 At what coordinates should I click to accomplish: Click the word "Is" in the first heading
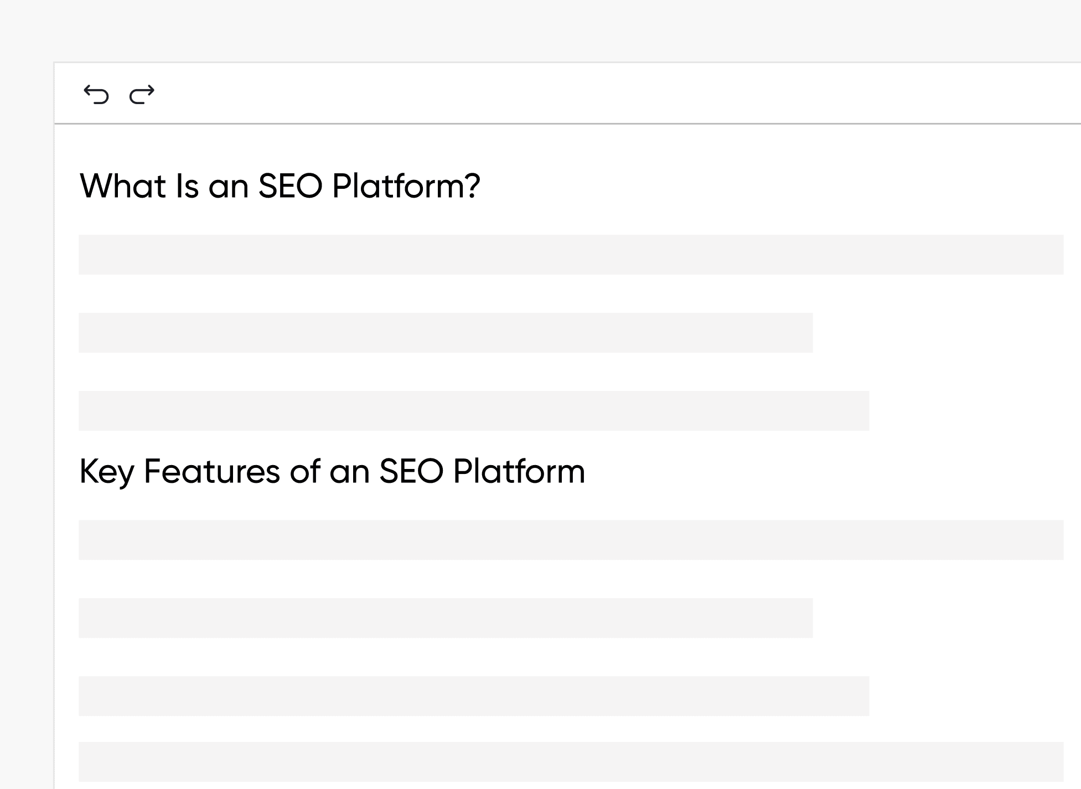tap(187, 186)
